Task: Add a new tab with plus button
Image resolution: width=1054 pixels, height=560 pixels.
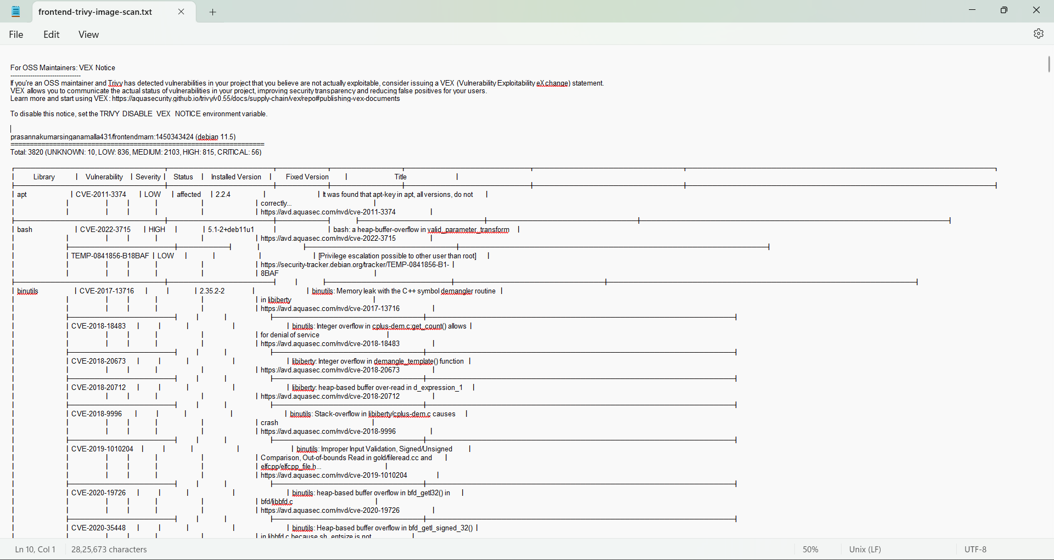Action: pos(213,12)
